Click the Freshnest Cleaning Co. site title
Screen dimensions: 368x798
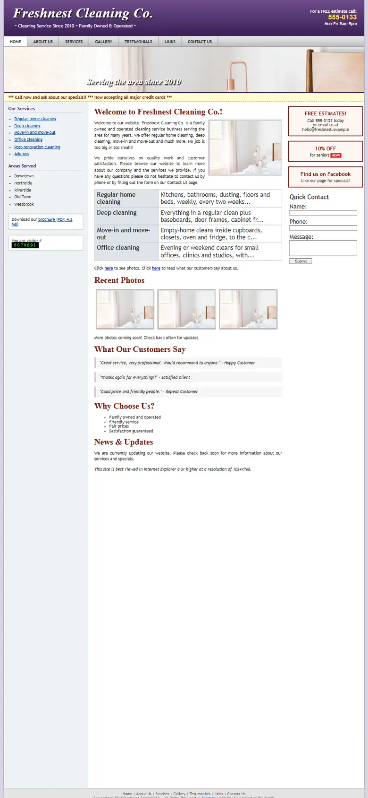pos(83,13)
